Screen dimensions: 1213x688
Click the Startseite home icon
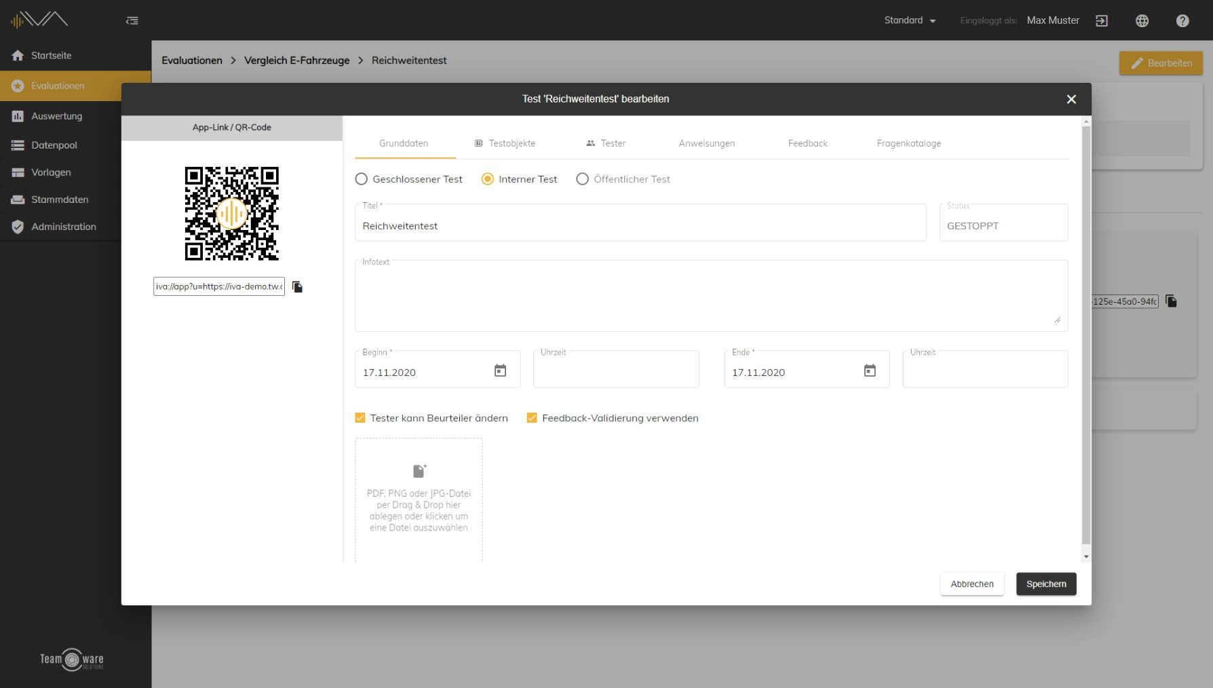tap(18, 56)
